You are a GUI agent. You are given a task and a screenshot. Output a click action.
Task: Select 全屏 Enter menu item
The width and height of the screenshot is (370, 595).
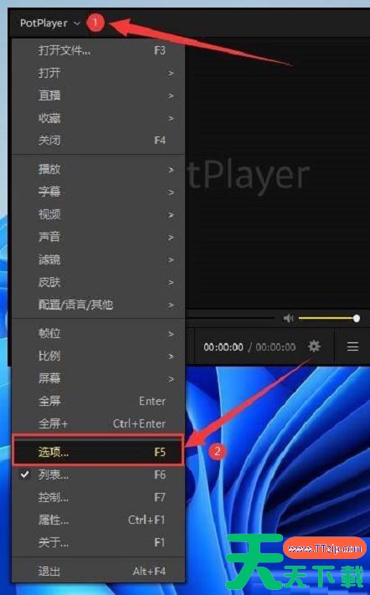(x=99, y=401)
